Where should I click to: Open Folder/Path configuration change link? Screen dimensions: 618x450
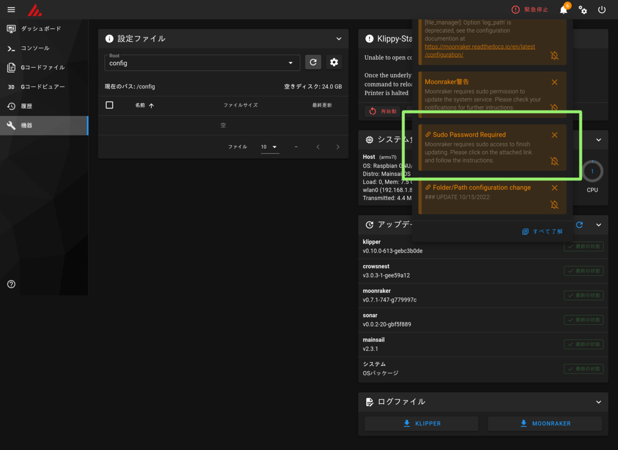(477, 188)
